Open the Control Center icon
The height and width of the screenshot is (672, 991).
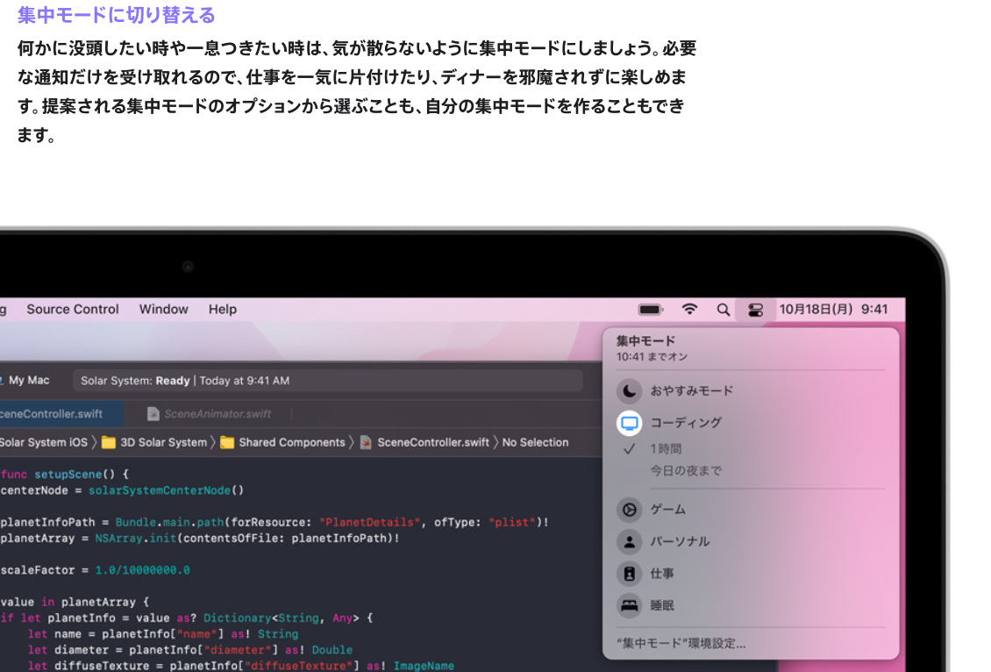tap(755, 310)
